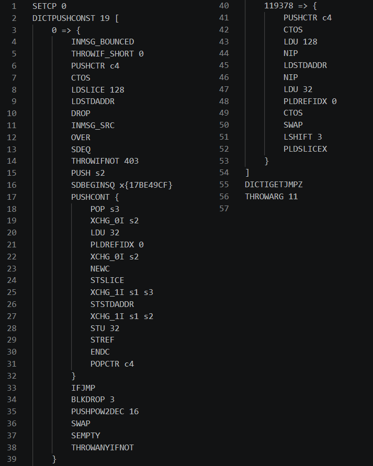Click THROWARG 11 on line 56
The width and height of the screenshot is (373, 466).
click(272, 197)
